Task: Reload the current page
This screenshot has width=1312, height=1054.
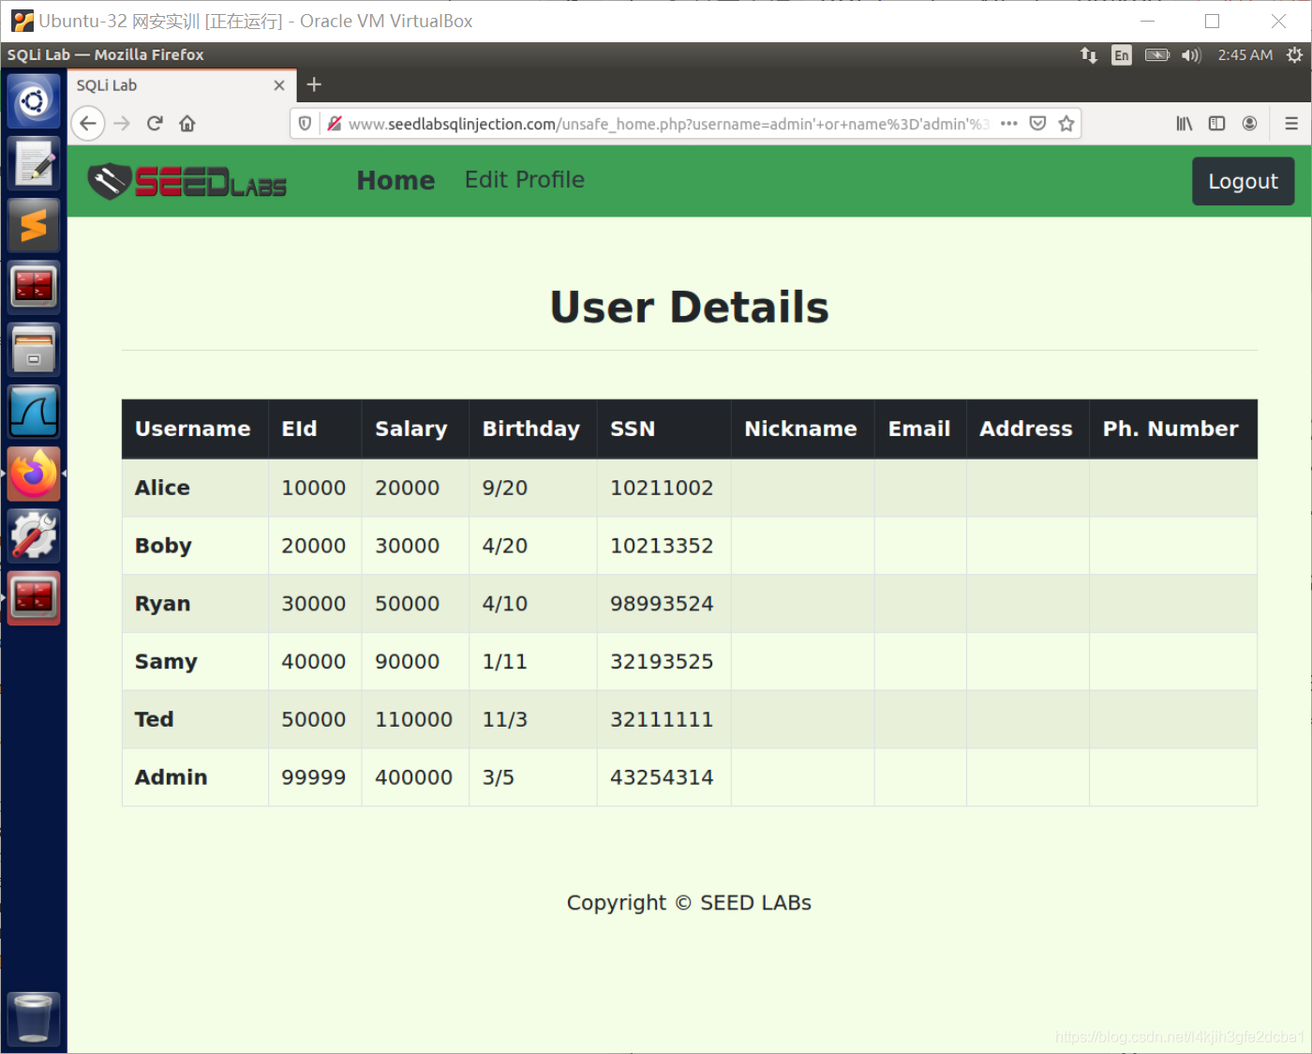Action: (x=154, y=123)
